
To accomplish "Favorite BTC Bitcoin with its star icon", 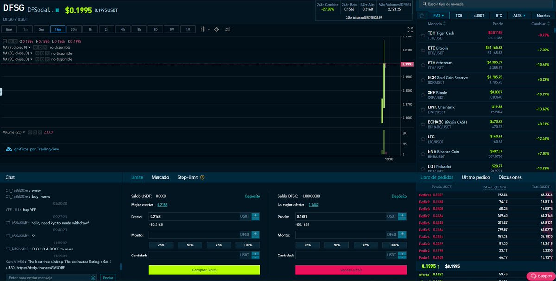I will pyautogui.click(x=422, y=48).
